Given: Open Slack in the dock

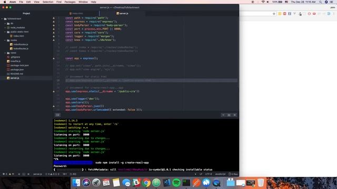Looking at the screenshot, I should 136,183.
